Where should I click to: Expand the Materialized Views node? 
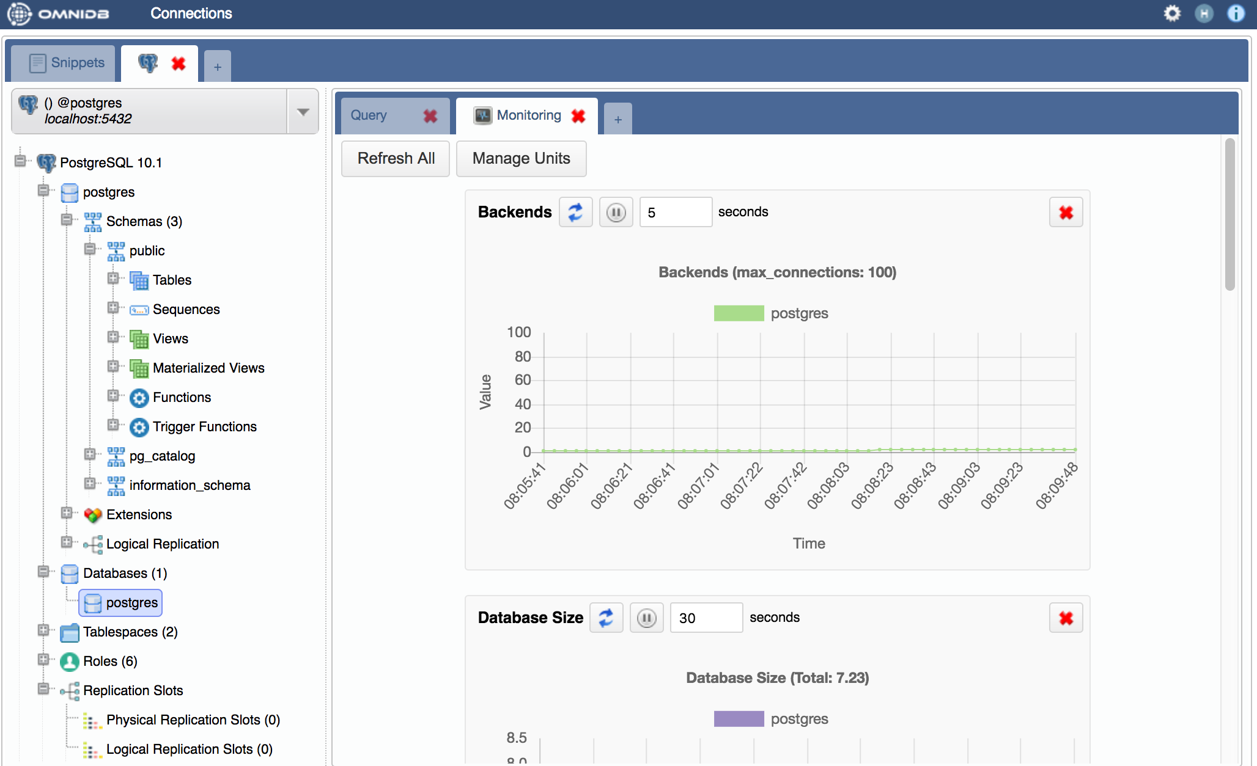click(x=113, y=367)
